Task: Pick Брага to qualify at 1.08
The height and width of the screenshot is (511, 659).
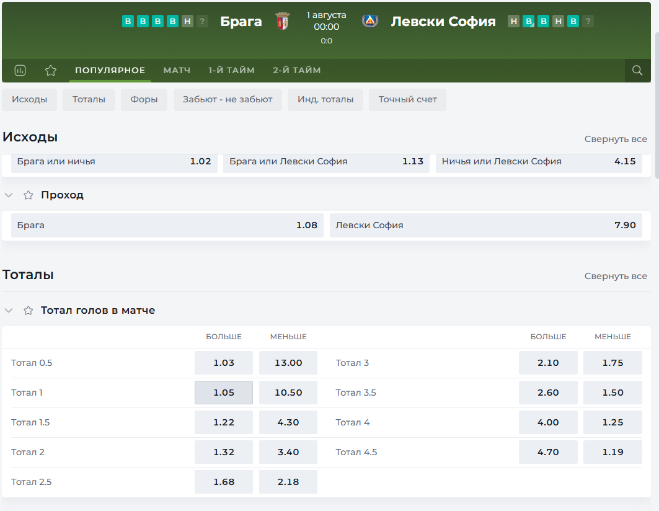Action: [x=167, y=226]
